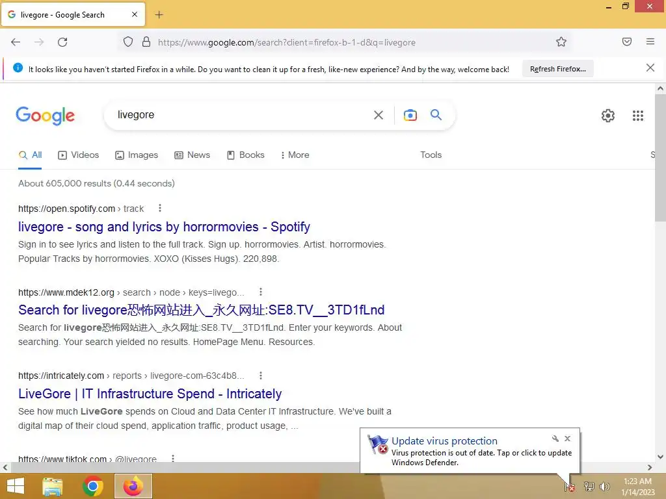Click the scroll down arrow

pos(660,457)
